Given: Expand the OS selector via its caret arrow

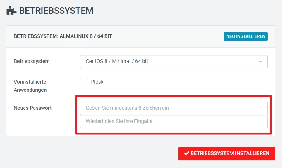Looking at the screenshot, I should coord(260,62).
